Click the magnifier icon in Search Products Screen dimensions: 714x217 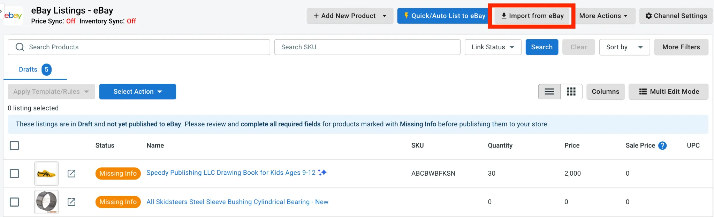[x=20, y=47]
